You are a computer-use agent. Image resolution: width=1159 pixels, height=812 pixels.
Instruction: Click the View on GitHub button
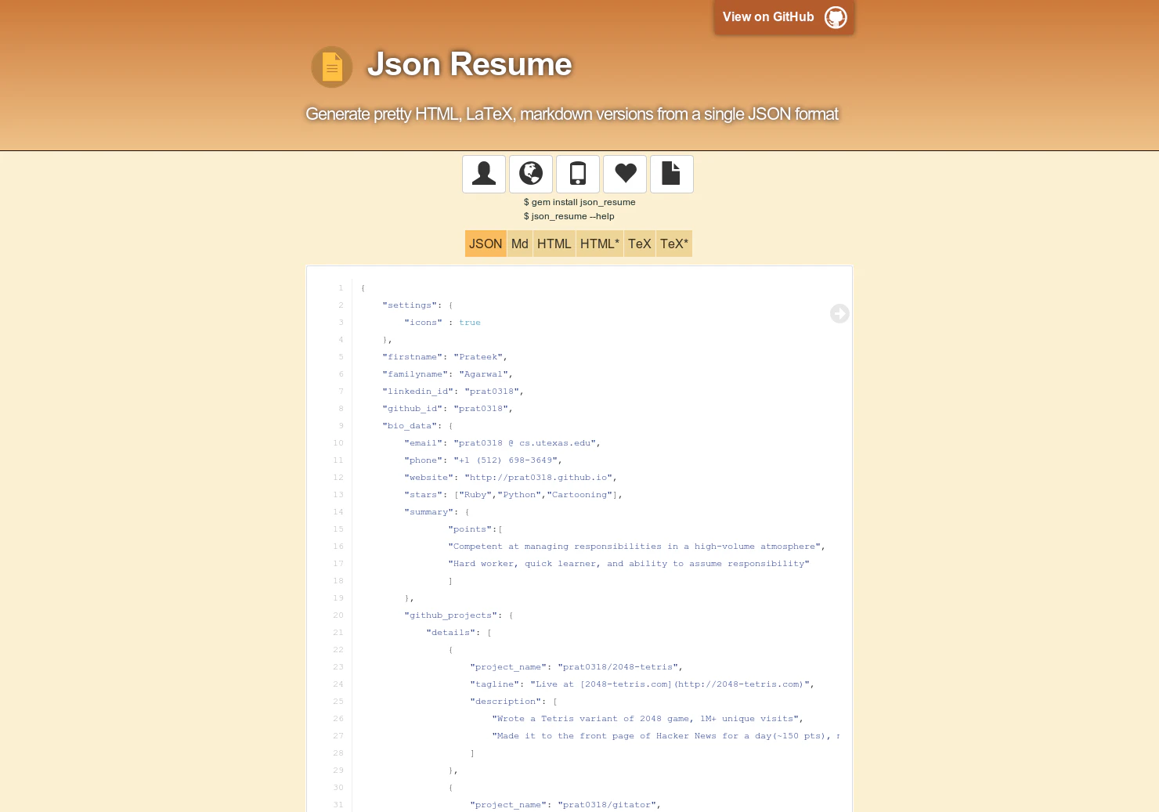click(x=768, y=16)
